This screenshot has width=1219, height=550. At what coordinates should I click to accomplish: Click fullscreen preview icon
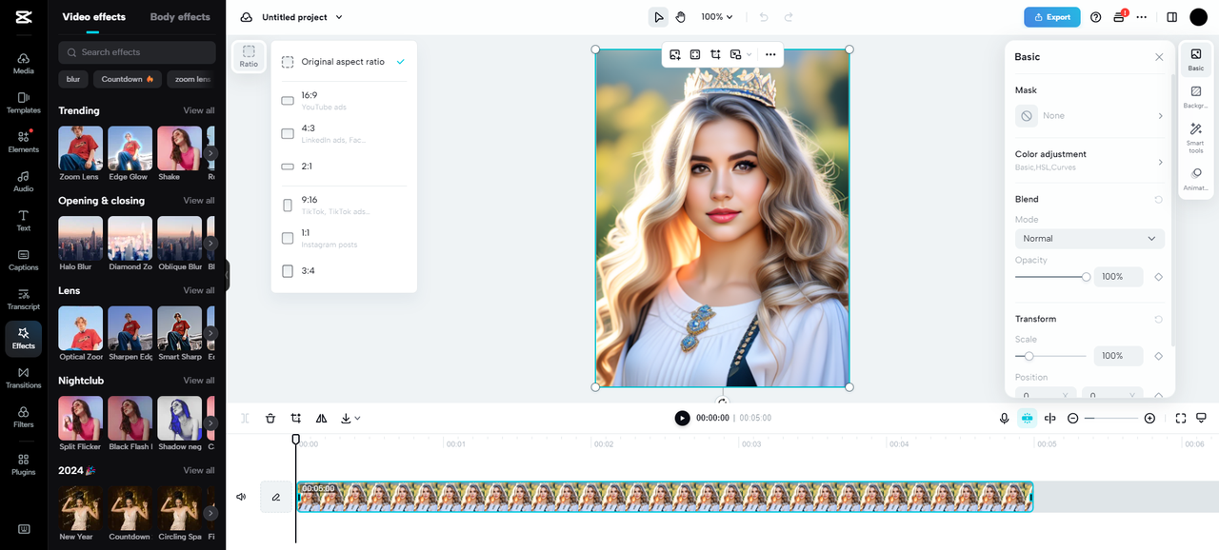click(x=1181, y=418)
